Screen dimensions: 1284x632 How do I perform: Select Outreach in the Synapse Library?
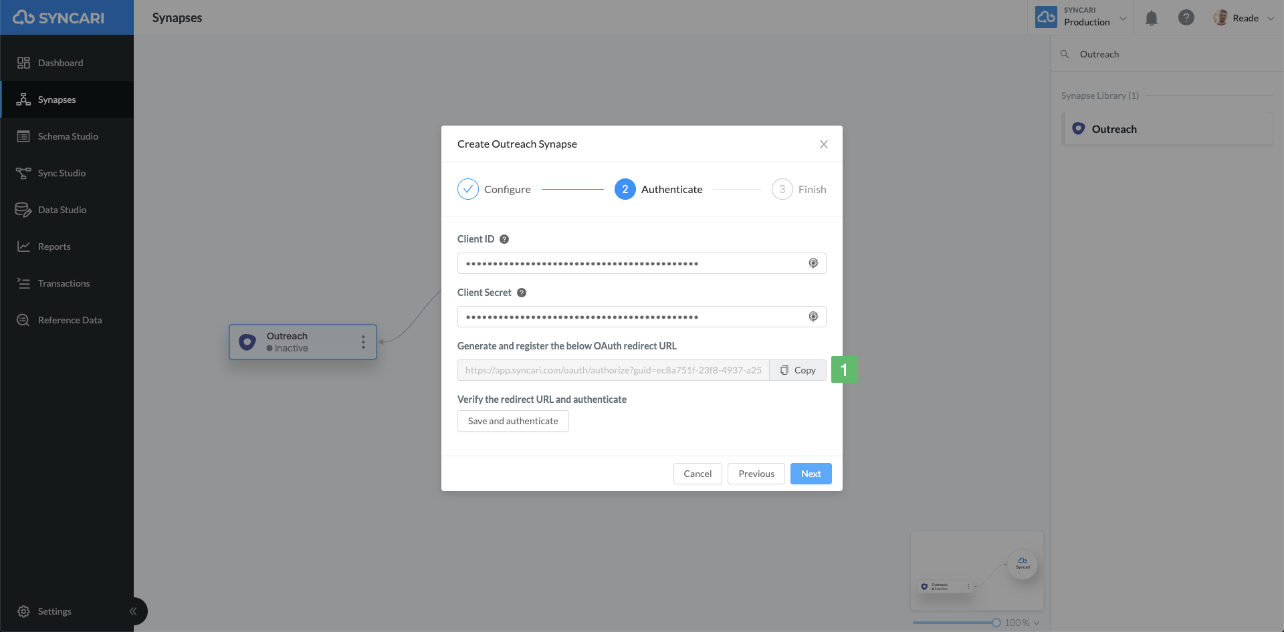pyautogui.click(x=1168, y=129)
